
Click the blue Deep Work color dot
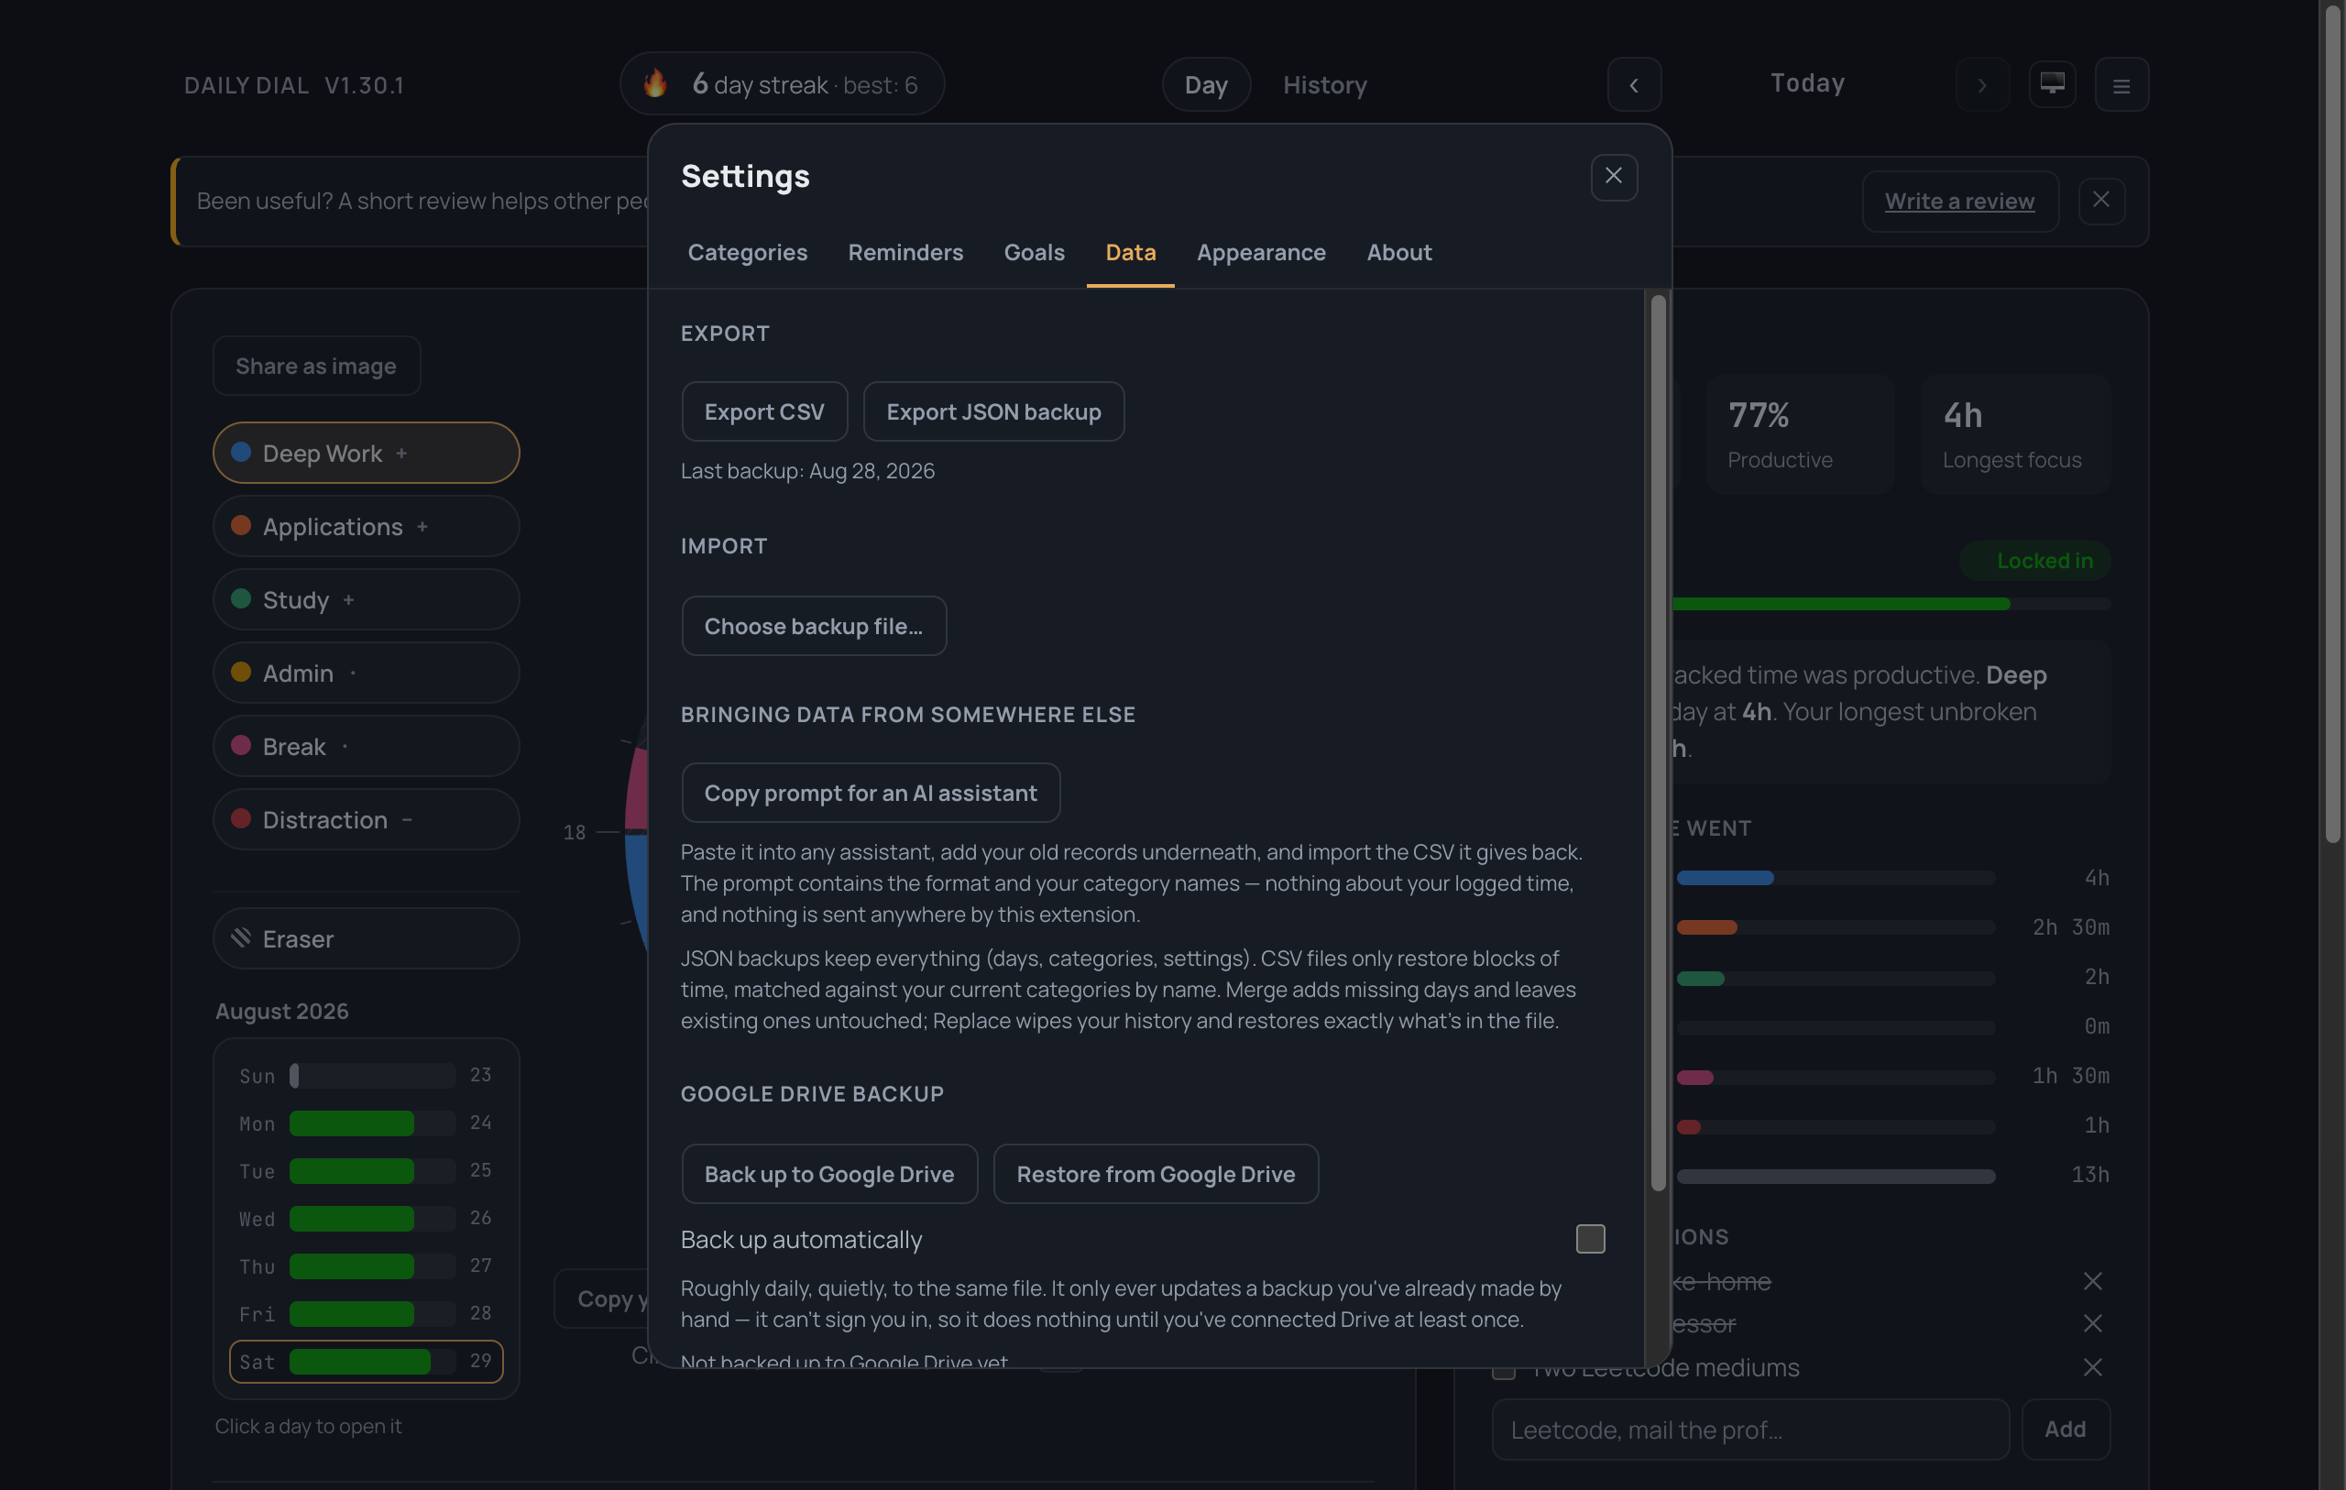tap(241, 452)
